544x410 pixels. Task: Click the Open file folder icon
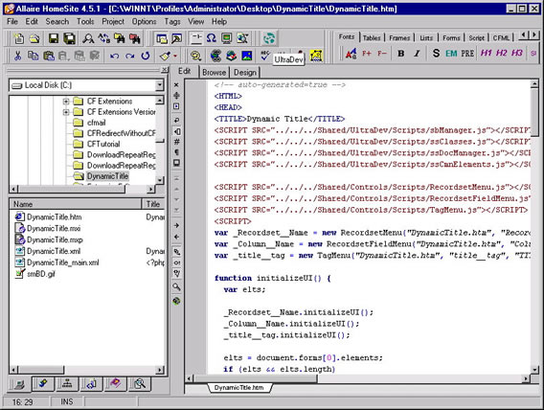click(34, 38)
